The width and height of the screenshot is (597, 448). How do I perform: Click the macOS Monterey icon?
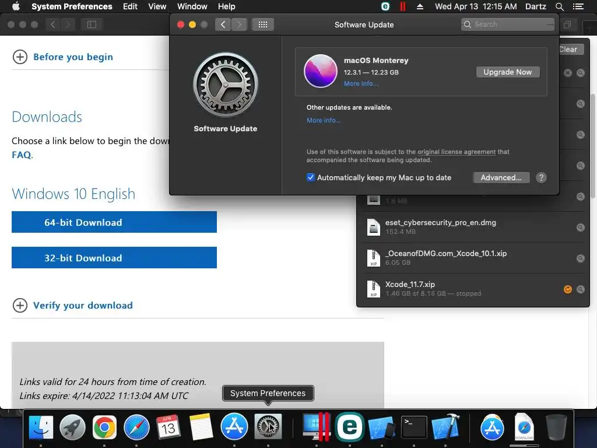[321, 71]
